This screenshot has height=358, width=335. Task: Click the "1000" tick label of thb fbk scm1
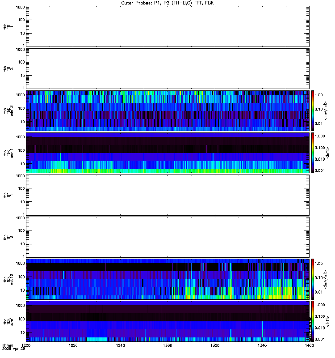click(20, 137)
